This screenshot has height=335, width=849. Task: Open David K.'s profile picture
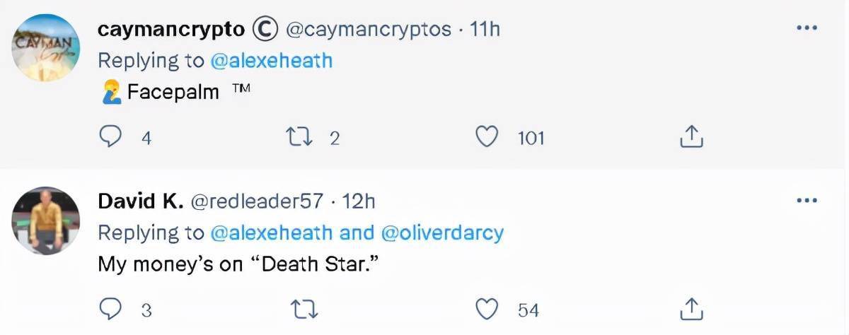pyautogui.click(x=46, y=220)
